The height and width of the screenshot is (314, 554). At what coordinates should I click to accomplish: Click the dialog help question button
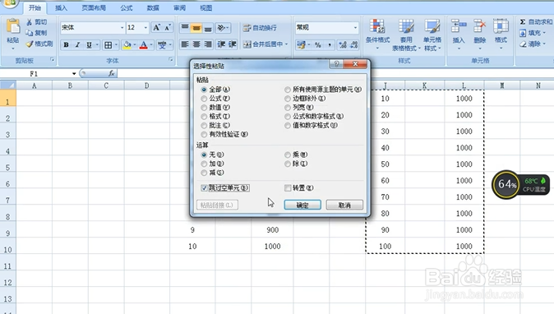336,63
